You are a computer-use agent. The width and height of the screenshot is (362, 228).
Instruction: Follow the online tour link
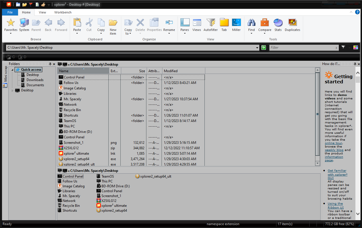333,143
